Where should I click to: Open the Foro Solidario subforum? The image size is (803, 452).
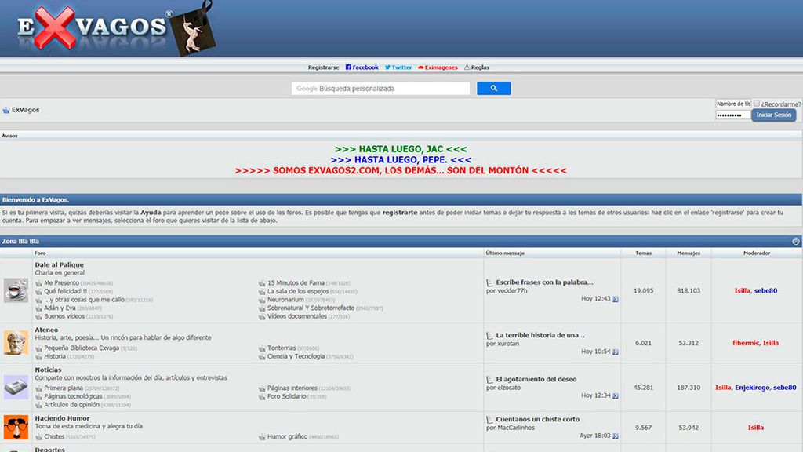(x=287, y=396)
